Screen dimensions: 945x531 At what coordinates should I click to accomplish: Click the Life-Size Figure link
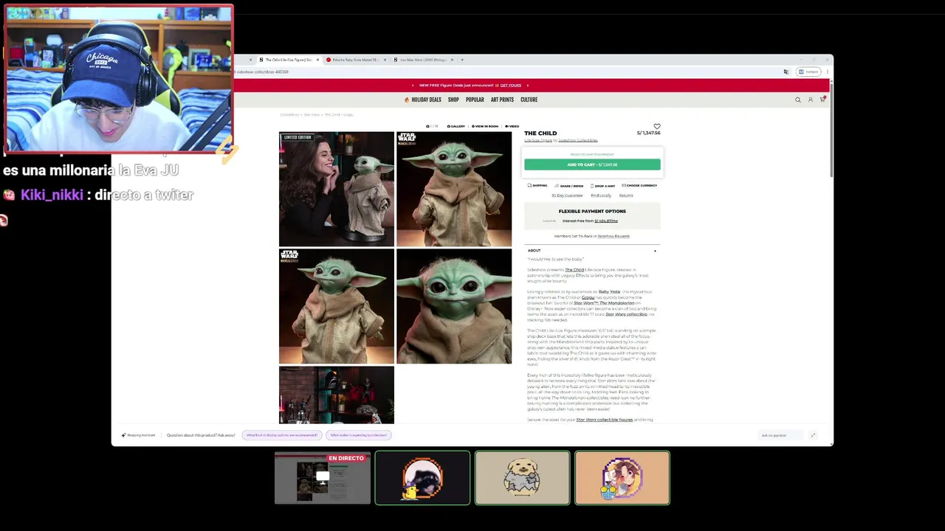point(538,140)
